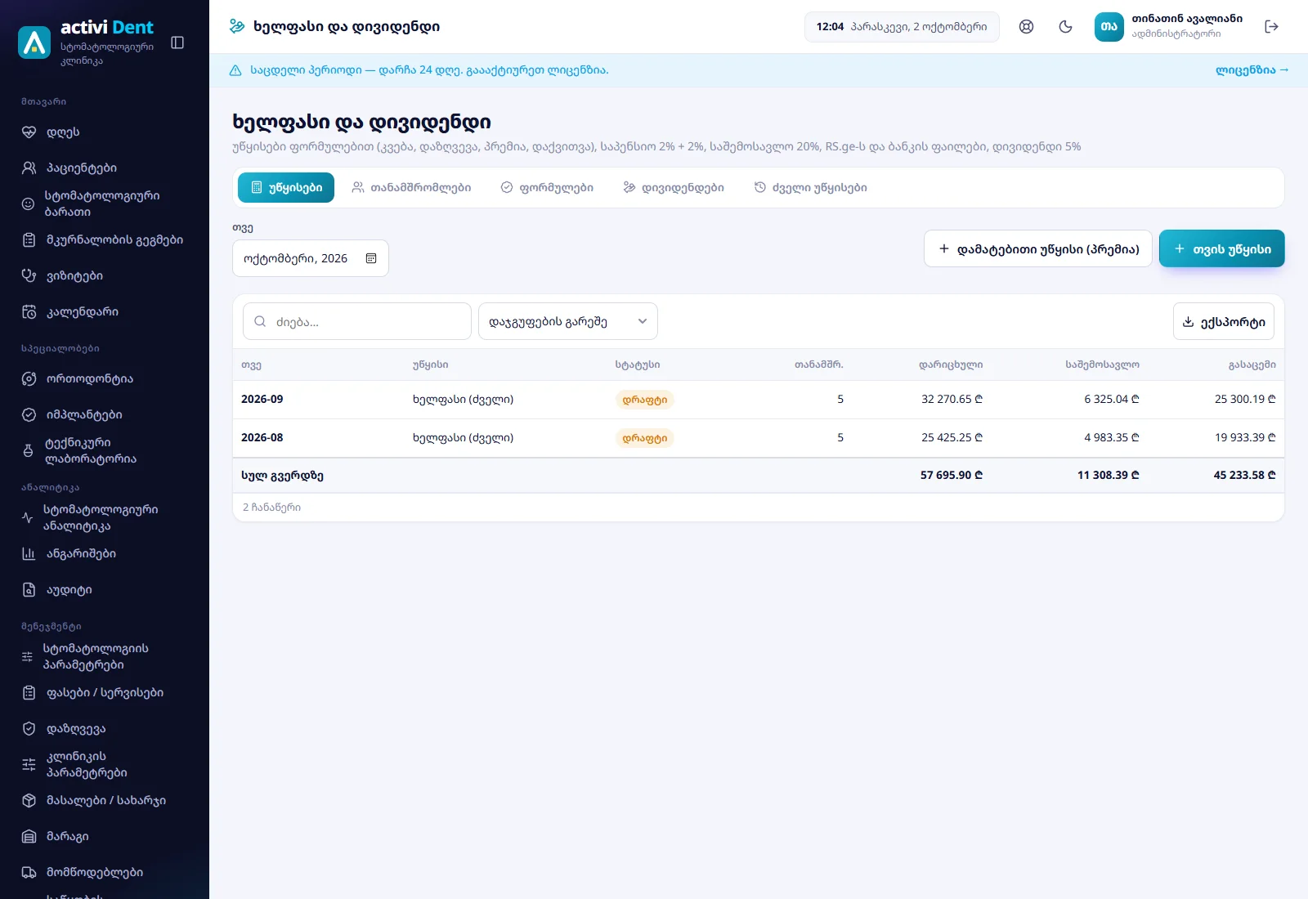This screenshot has height=899, width=1308.
Task: Switch to თანამშრომლები tab
Action: click(x=411, y=187)
